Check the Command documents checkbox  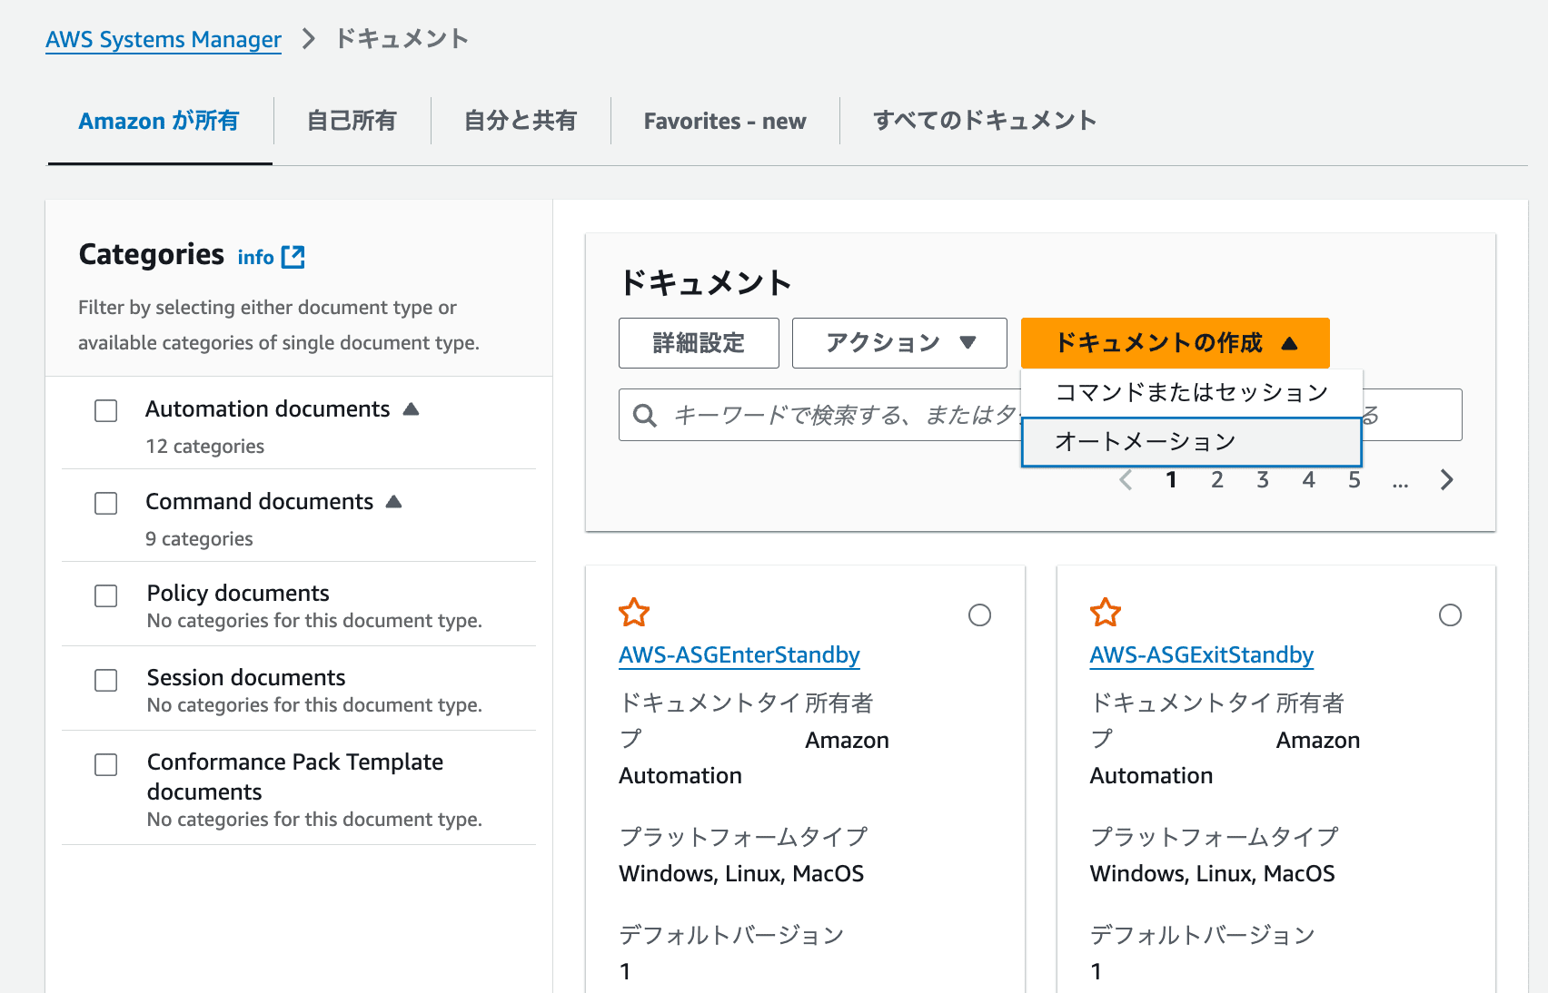coord(106,504)
